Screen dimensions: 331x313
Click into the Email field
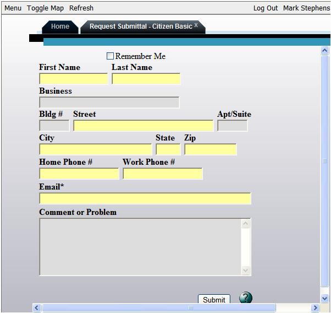tap(145, 198)
